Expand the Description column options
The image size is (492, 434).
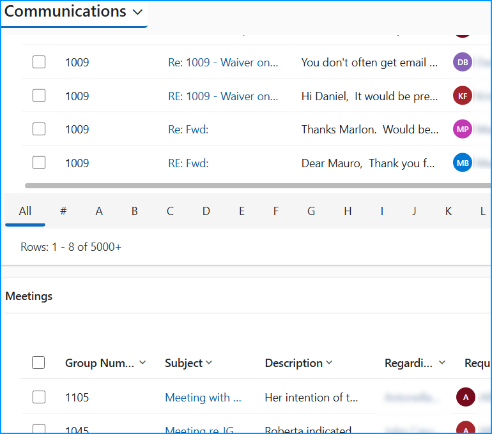(x=329, y=363)
